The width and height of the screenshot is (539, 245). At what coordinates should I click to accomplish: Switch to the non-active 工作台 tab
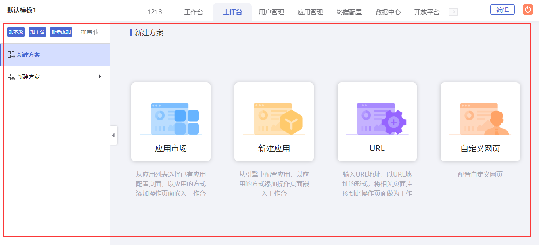pyautogui.click(x=194, y=12)
